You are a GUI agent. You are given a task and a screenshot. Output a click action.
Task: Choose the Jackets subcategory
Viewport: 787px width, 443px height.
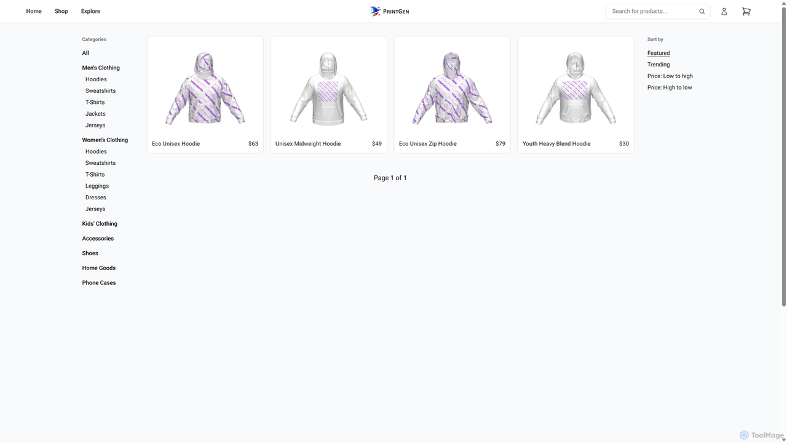pos(95,114)
